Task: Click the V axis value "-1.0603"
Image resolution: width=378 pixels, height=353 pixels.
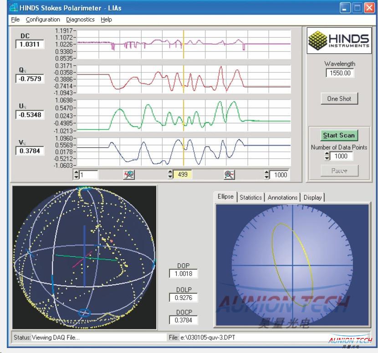Action: (x=63, y=166)
